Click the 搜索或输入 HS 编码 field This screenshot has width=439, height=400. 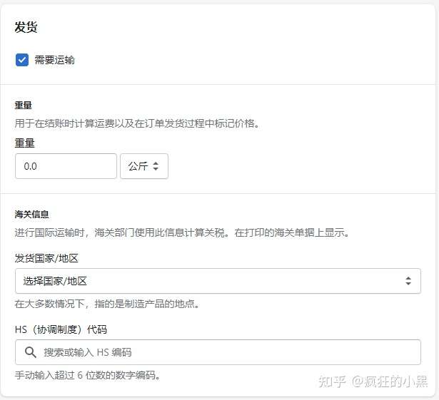(x=218, y=352)
